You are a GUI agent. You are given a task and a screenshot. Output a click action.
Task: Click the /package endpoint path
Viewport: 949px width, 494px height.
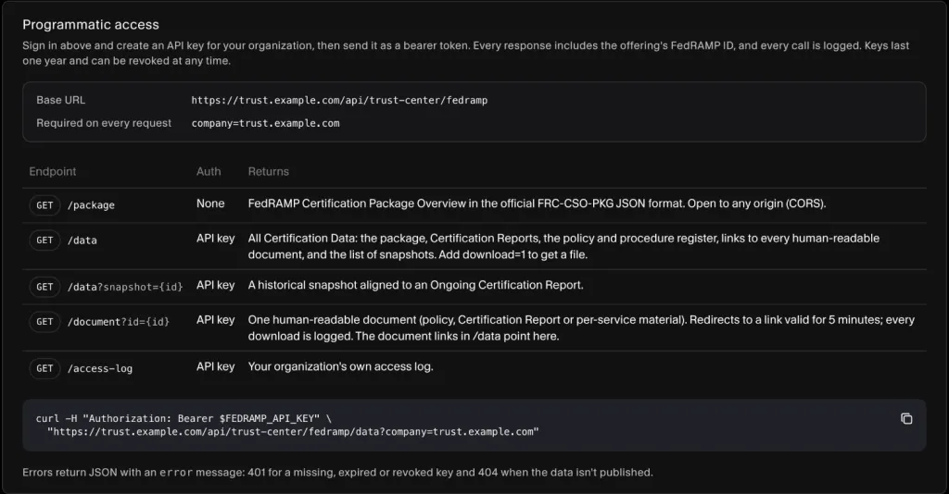pos(91,205)
